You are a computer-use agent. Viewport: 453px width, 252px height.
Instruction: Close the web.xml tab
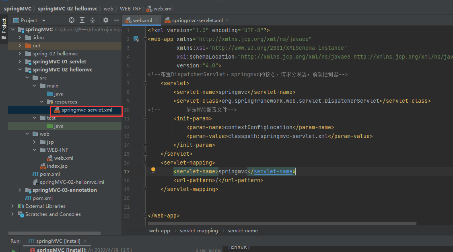[x=156, y=20]
